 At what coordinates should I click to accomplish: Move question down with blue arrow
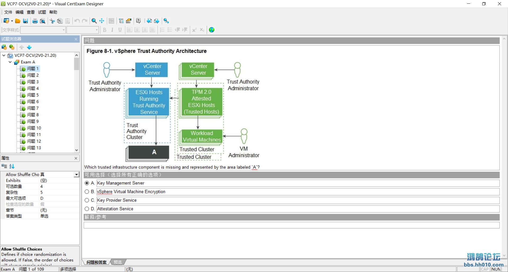29,47
